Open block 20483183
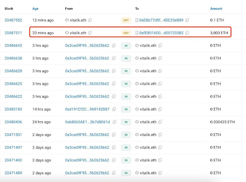Viewport: 246px width, 182px height. point(13,109)
